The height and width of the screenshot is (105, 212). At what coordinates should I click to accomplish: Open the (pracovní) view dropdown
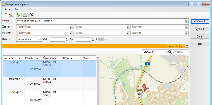click(155, 52)
